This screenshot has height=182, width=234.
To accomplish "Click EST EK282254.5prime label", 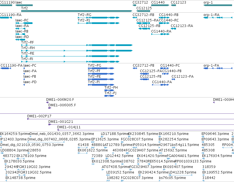I will pyautogui.click(x=174, y=139).
